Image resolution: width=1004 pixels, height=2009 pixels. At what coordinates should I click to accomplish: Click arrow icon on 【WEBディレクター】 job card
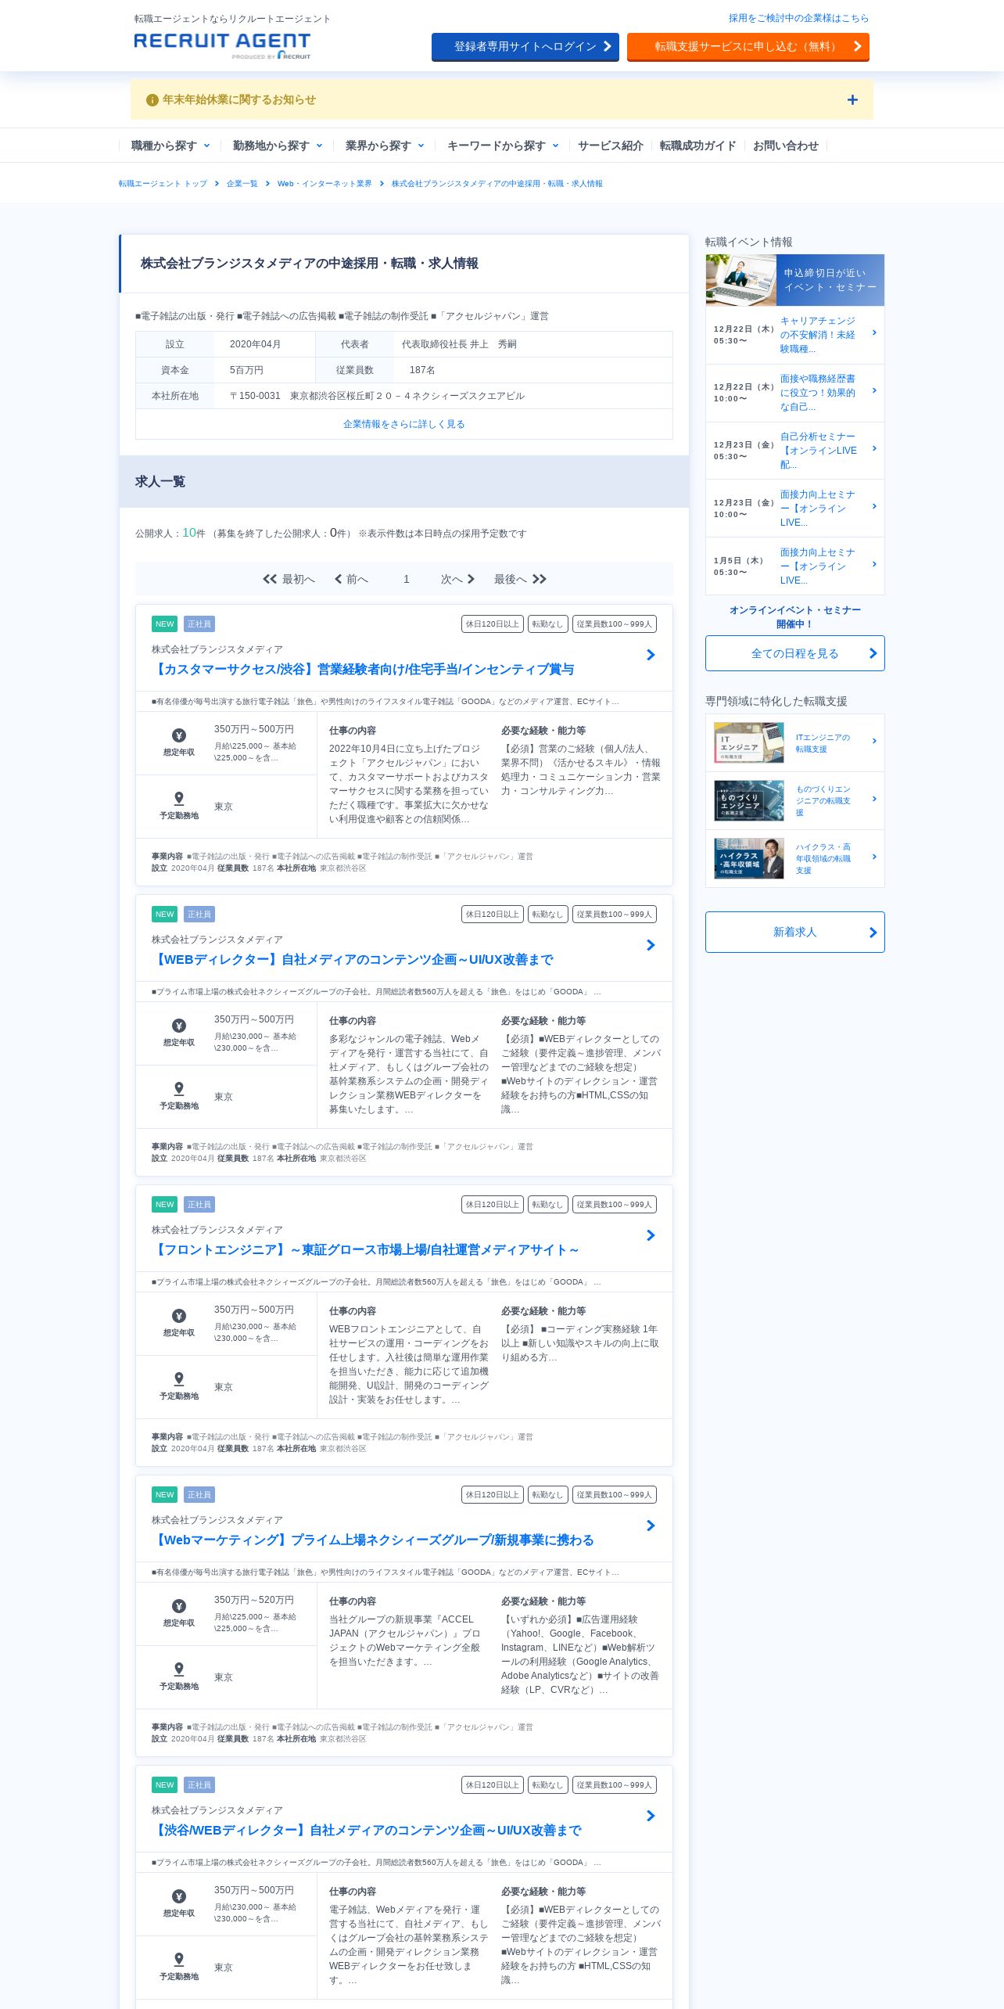tap(651, 945)
